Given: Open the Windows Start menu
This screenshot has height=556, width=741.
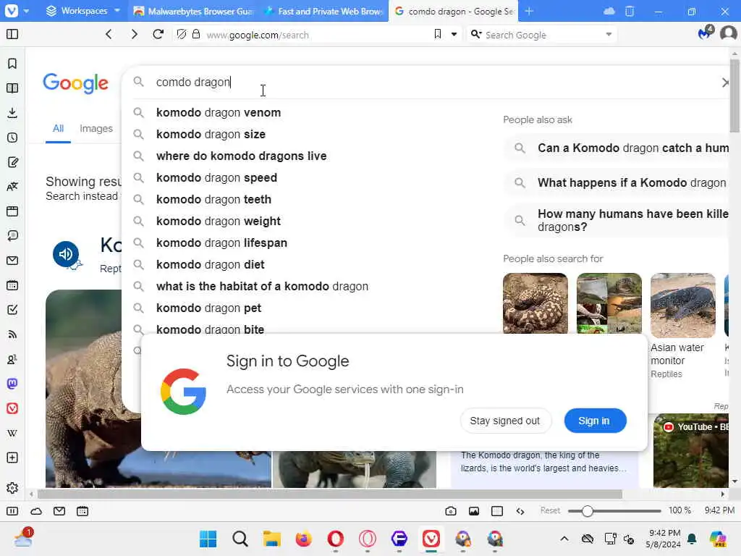Looking at the screenshot, I should (208, 539).
